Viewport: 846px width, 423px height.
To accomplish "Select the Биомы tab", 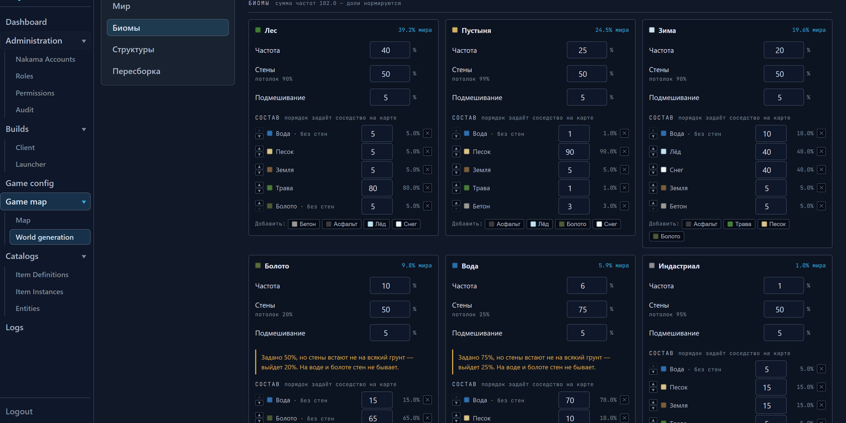I will (168, 28).
